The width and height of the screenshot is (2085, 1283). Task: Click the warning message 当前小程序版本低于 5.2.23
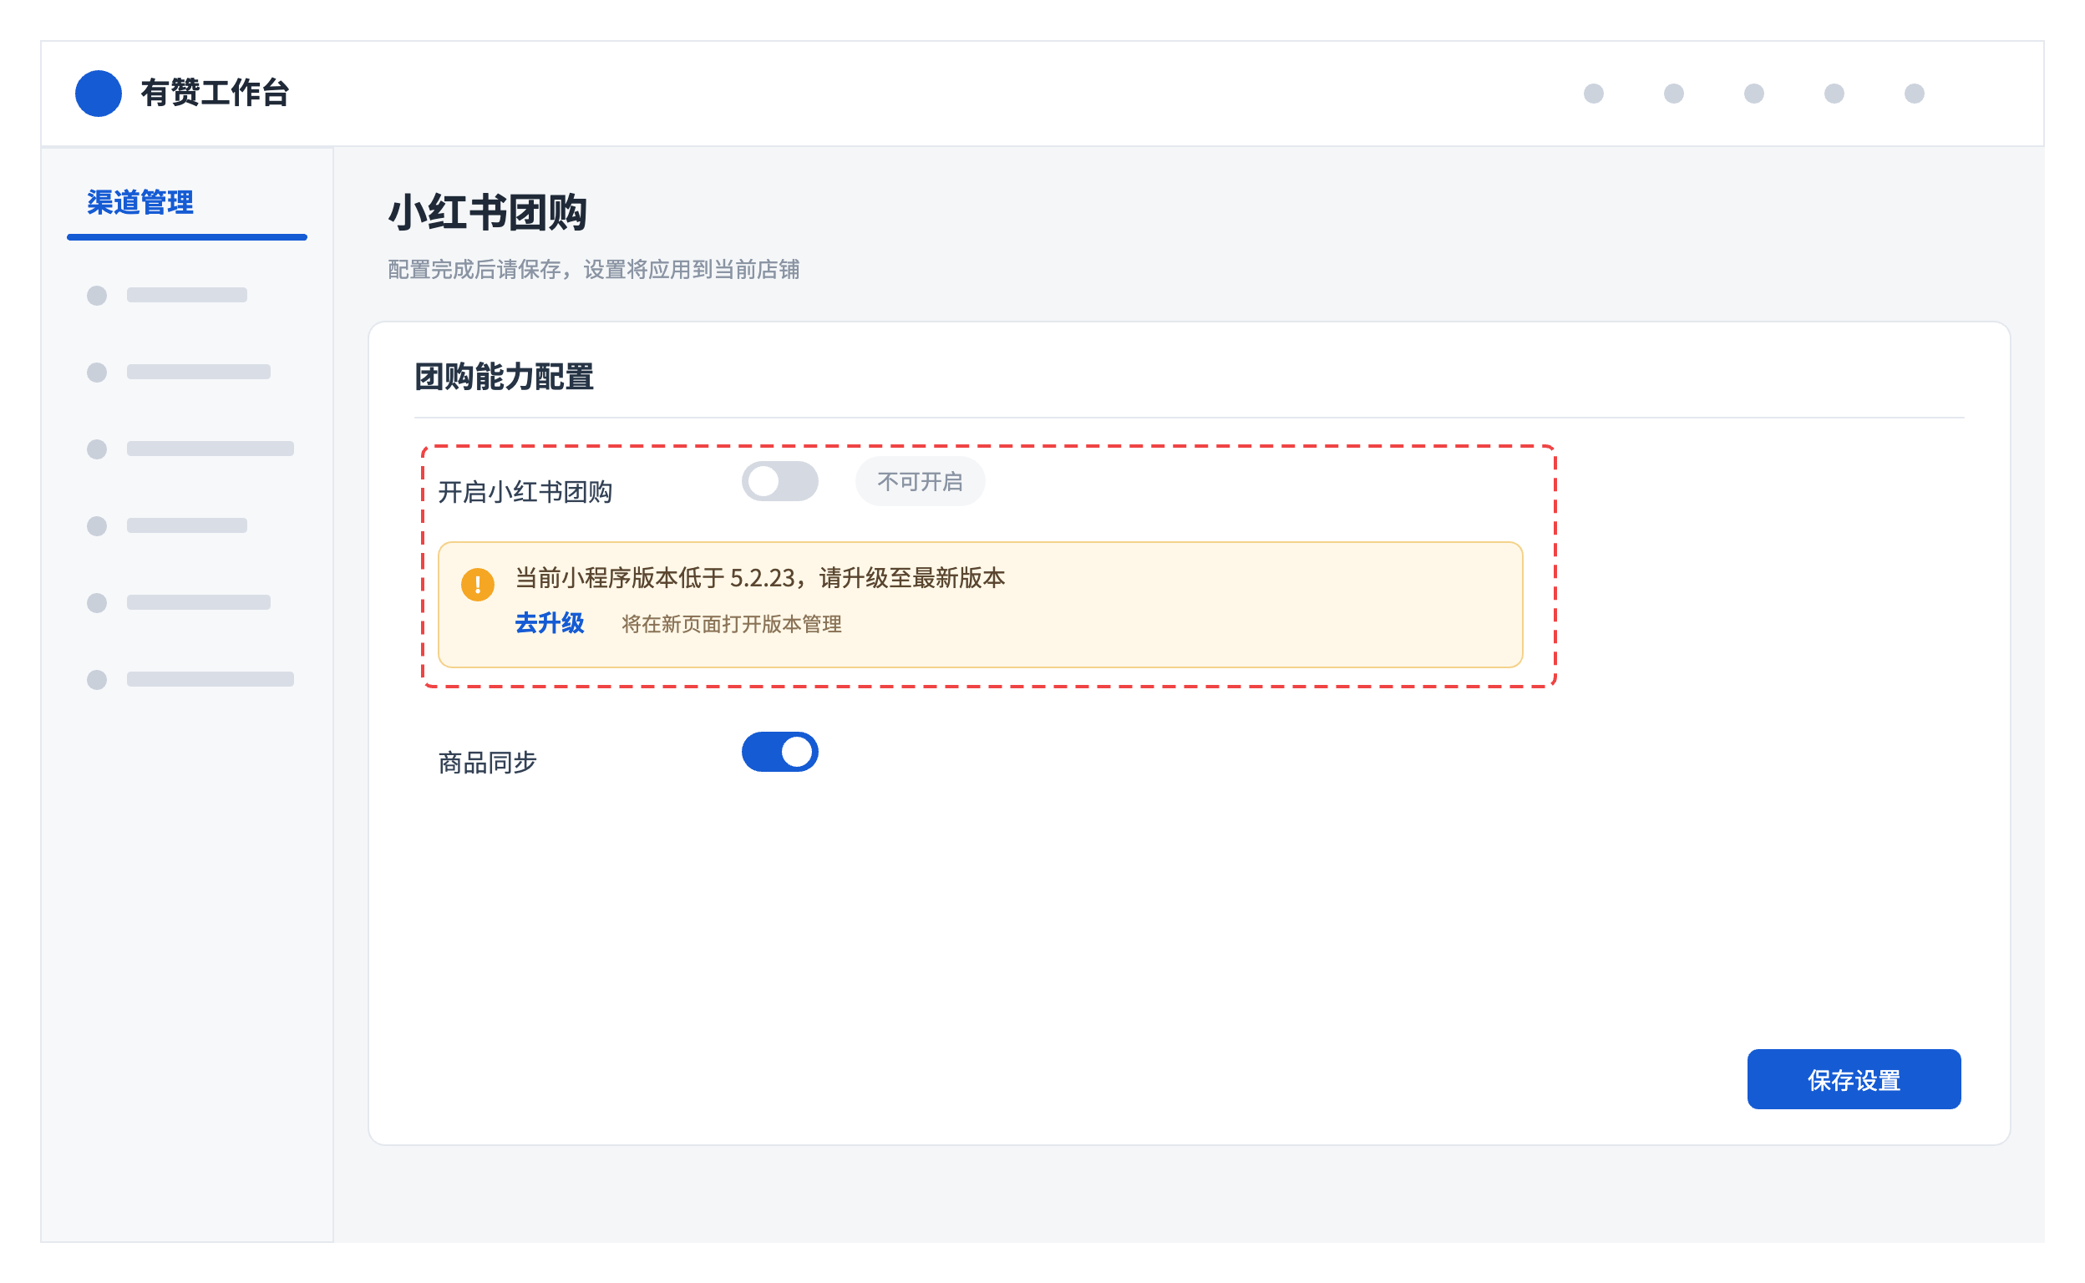click(x=760, y=579)
